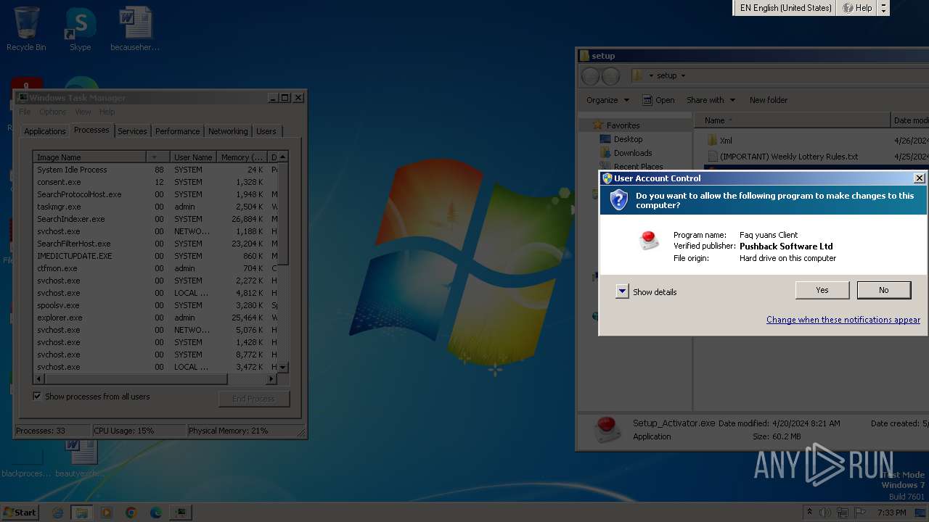Sort files by Name column
Screen dimensions: 929x522
[x=792, y=120]
